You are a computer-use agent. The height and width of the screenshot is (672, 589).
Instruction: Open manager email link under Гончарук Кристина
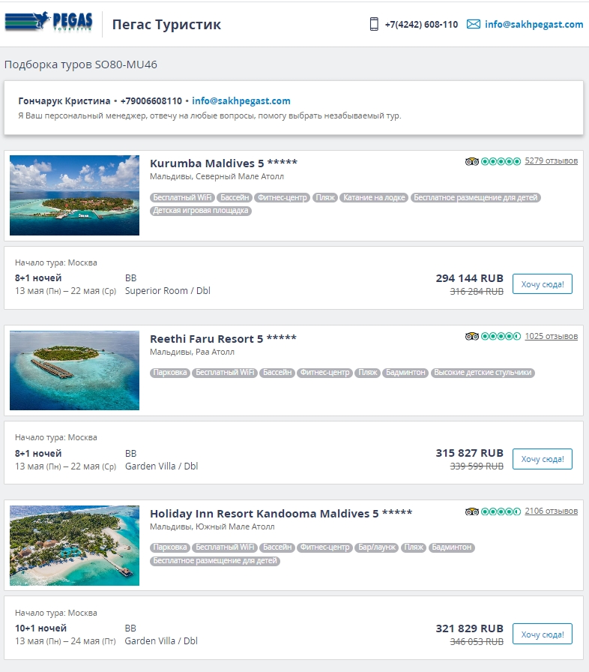click(241, 100)
